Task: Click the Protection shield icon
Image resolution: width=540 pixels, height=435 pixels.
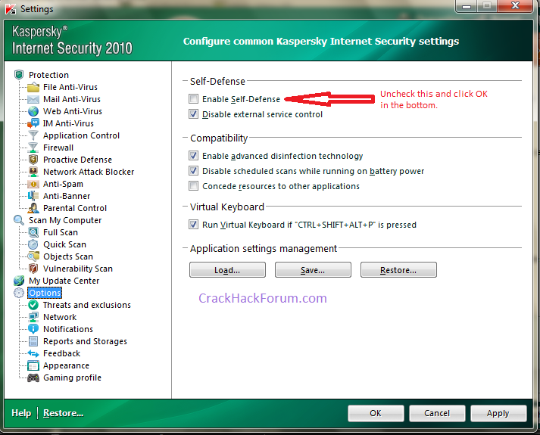Action: coord(19,75)
